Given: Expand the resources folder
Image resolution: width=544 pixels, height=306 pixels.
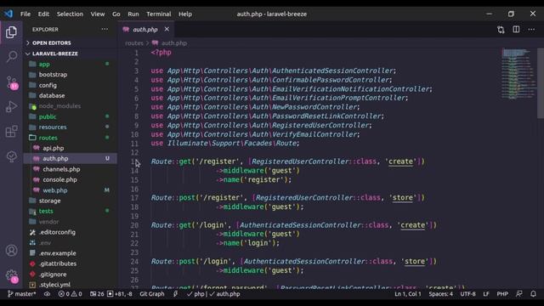Looking at the screenshot, I should [x=53, y=127].
